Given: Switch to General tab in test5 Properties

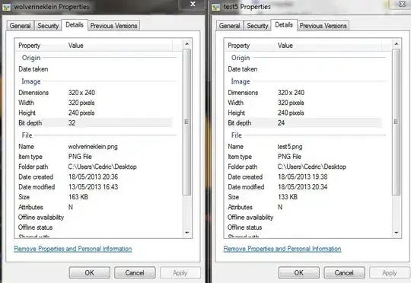Looking at the screenshot, I should (x=230, y=26).
